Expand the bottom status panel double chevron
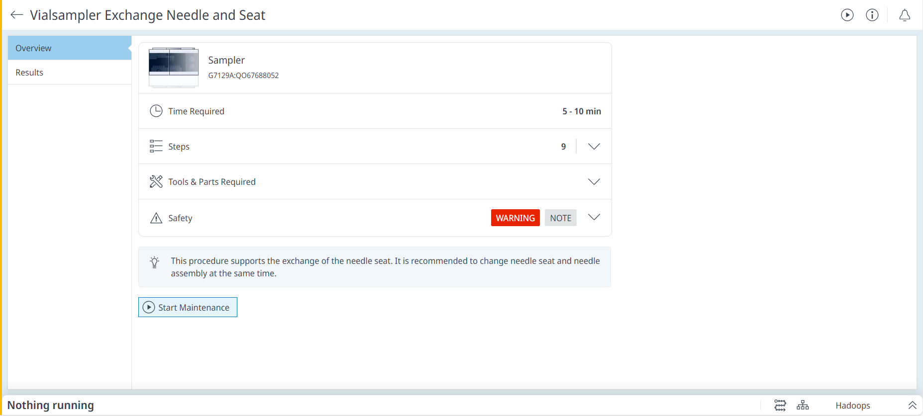This screenshot has height=416, width=923. coord(912,405)
